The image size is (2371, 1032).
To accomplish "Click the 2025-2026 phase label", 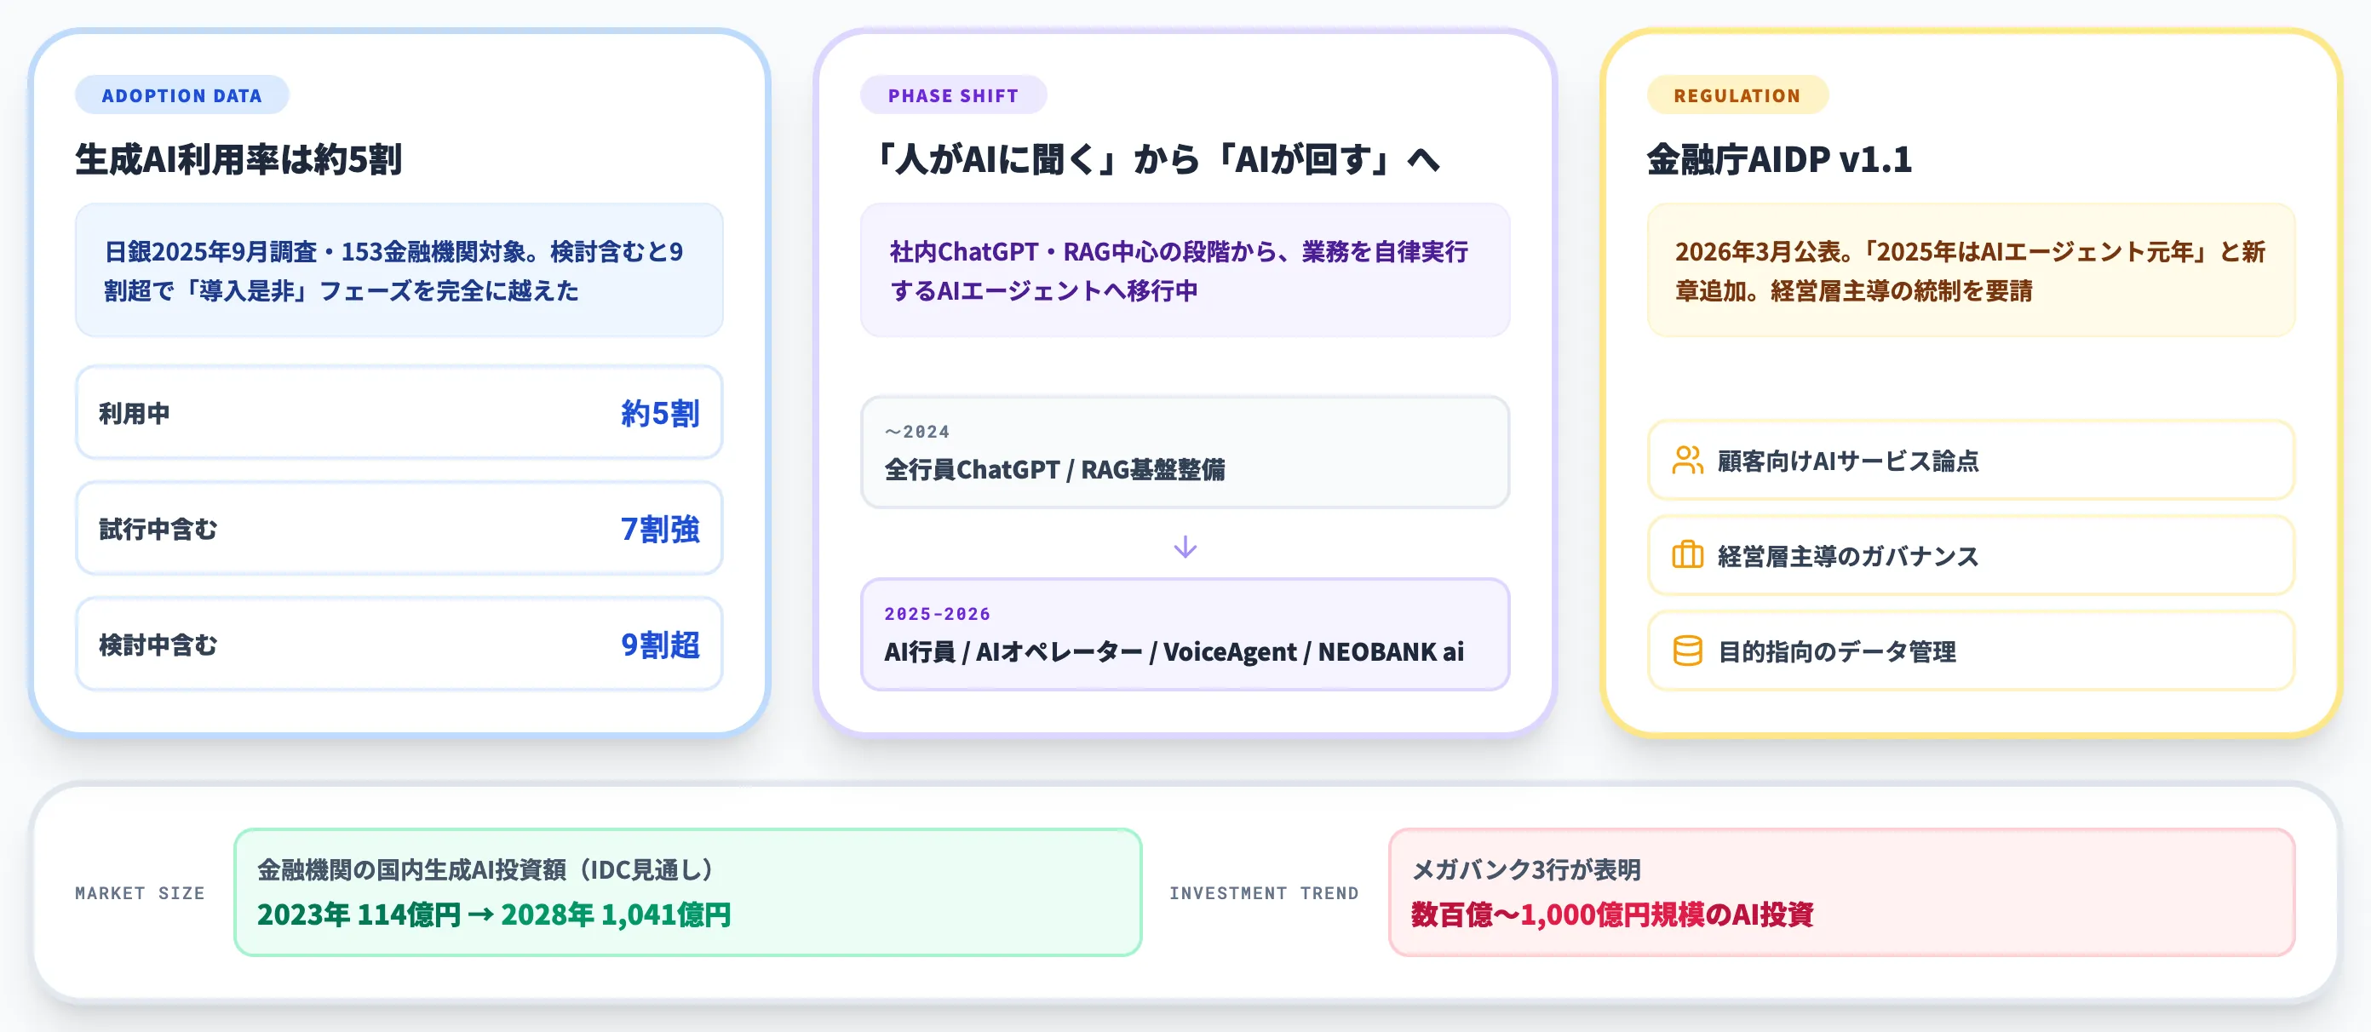I will [937, 614].
